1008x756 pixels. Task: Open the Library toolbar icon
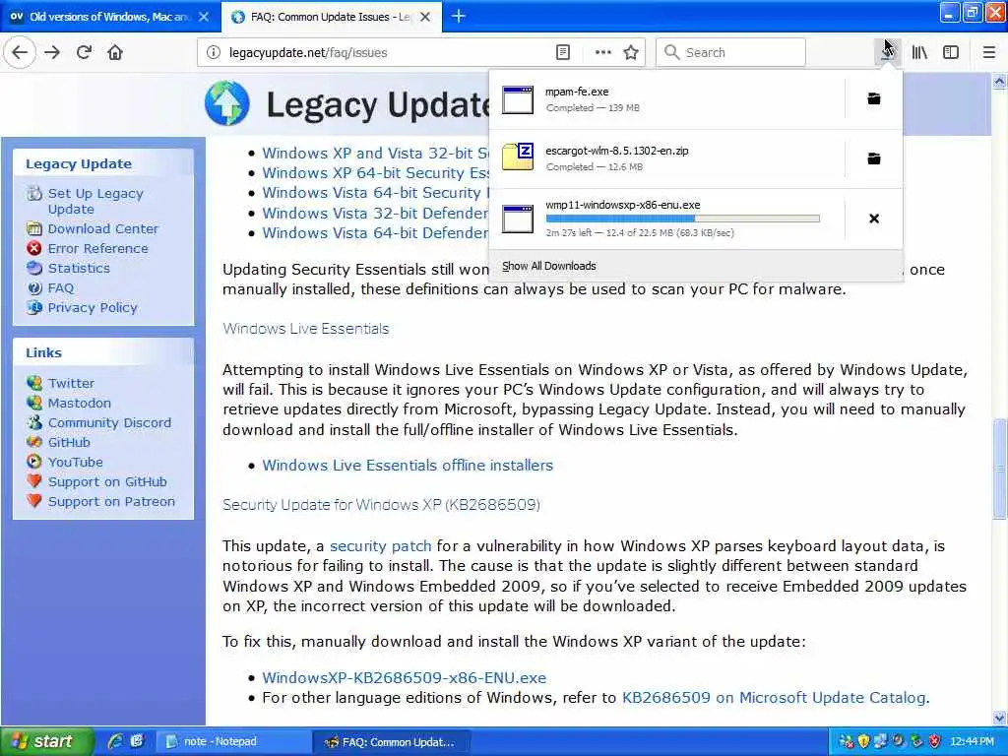click(x=919, y=53)
